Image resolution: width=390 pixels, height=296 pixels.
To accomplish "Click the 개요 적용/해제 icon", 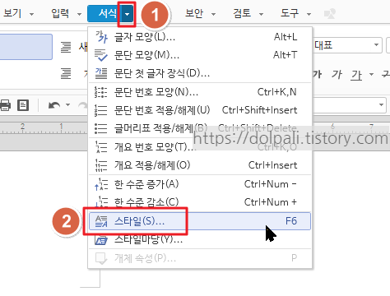I will pyautogui.click(x=101, y=165).
